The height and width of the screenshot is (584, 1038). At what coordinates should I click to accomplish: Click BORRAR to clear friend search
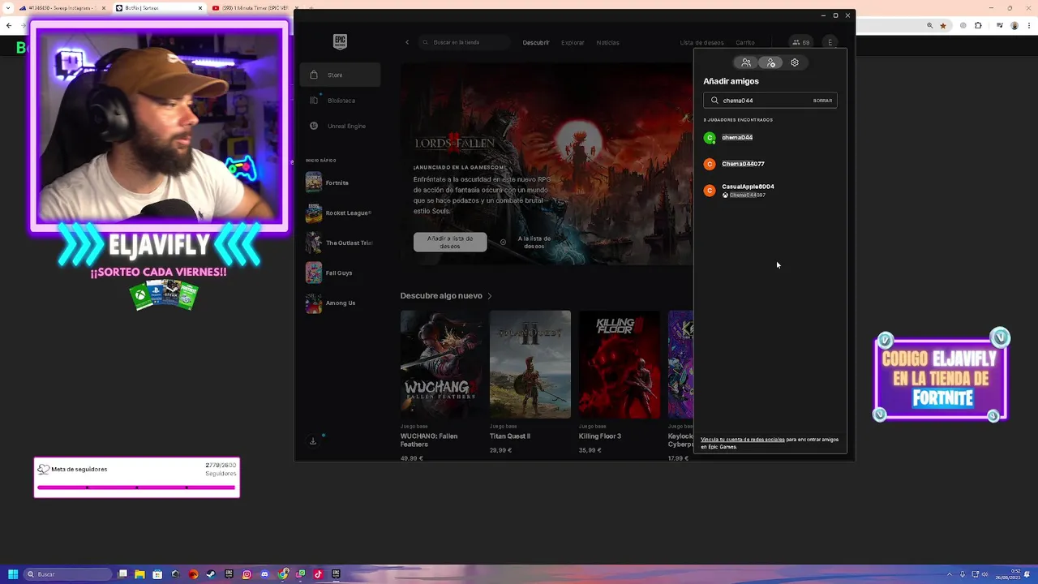pos(822,101)
